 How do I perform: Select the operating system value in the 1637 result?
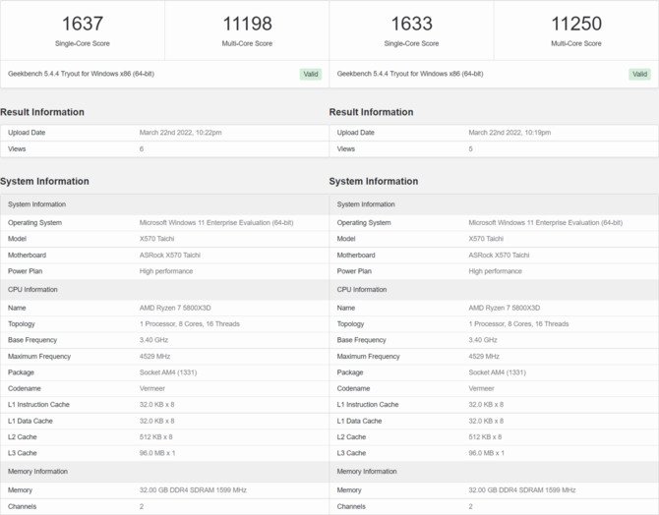click(x=216, y=223)
